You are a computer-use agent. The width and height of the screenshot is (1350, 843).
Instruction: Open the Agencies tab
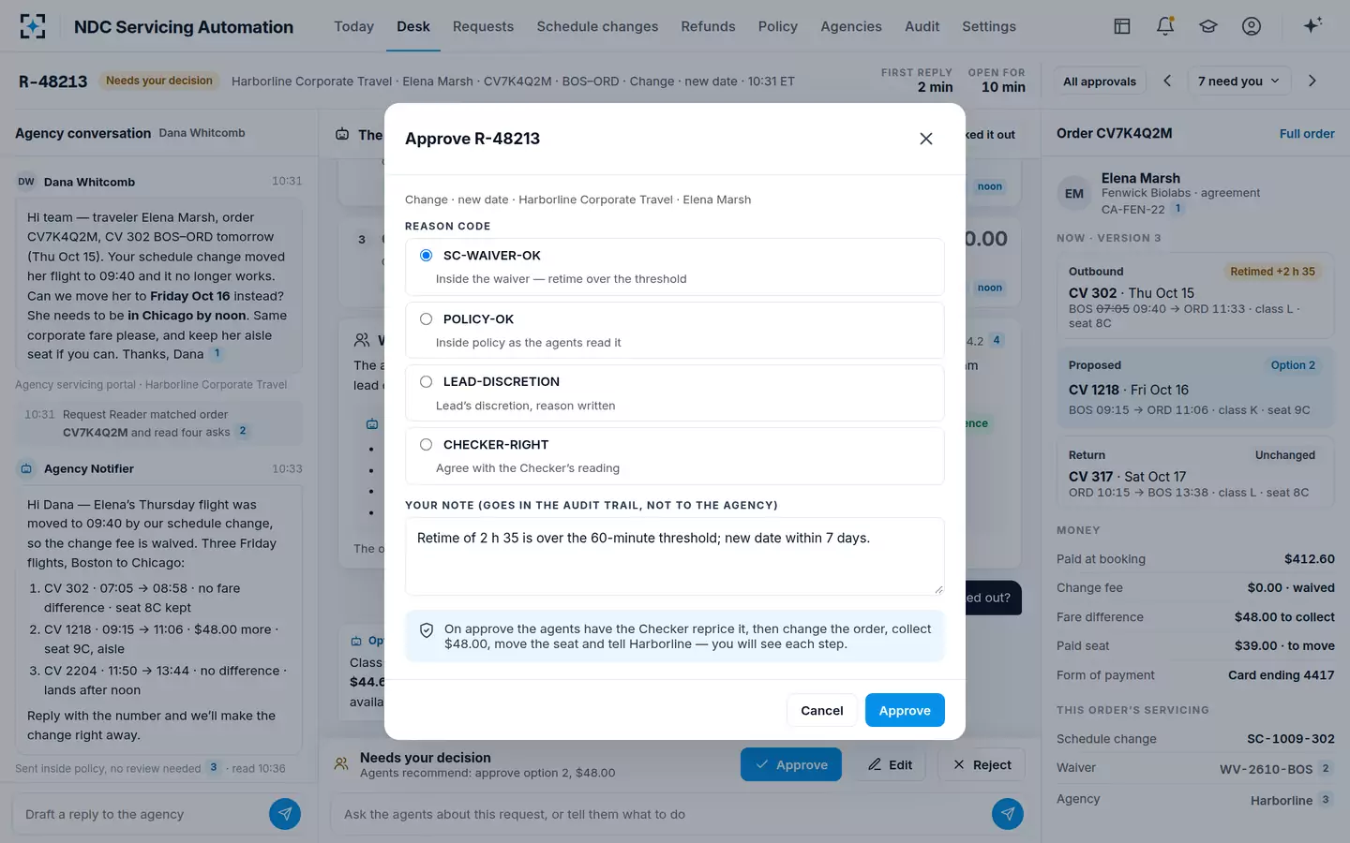pyautogui.click(x=851, y=26)
